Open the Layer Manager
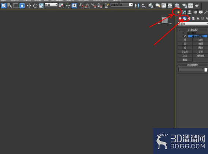 click(151, 5)
